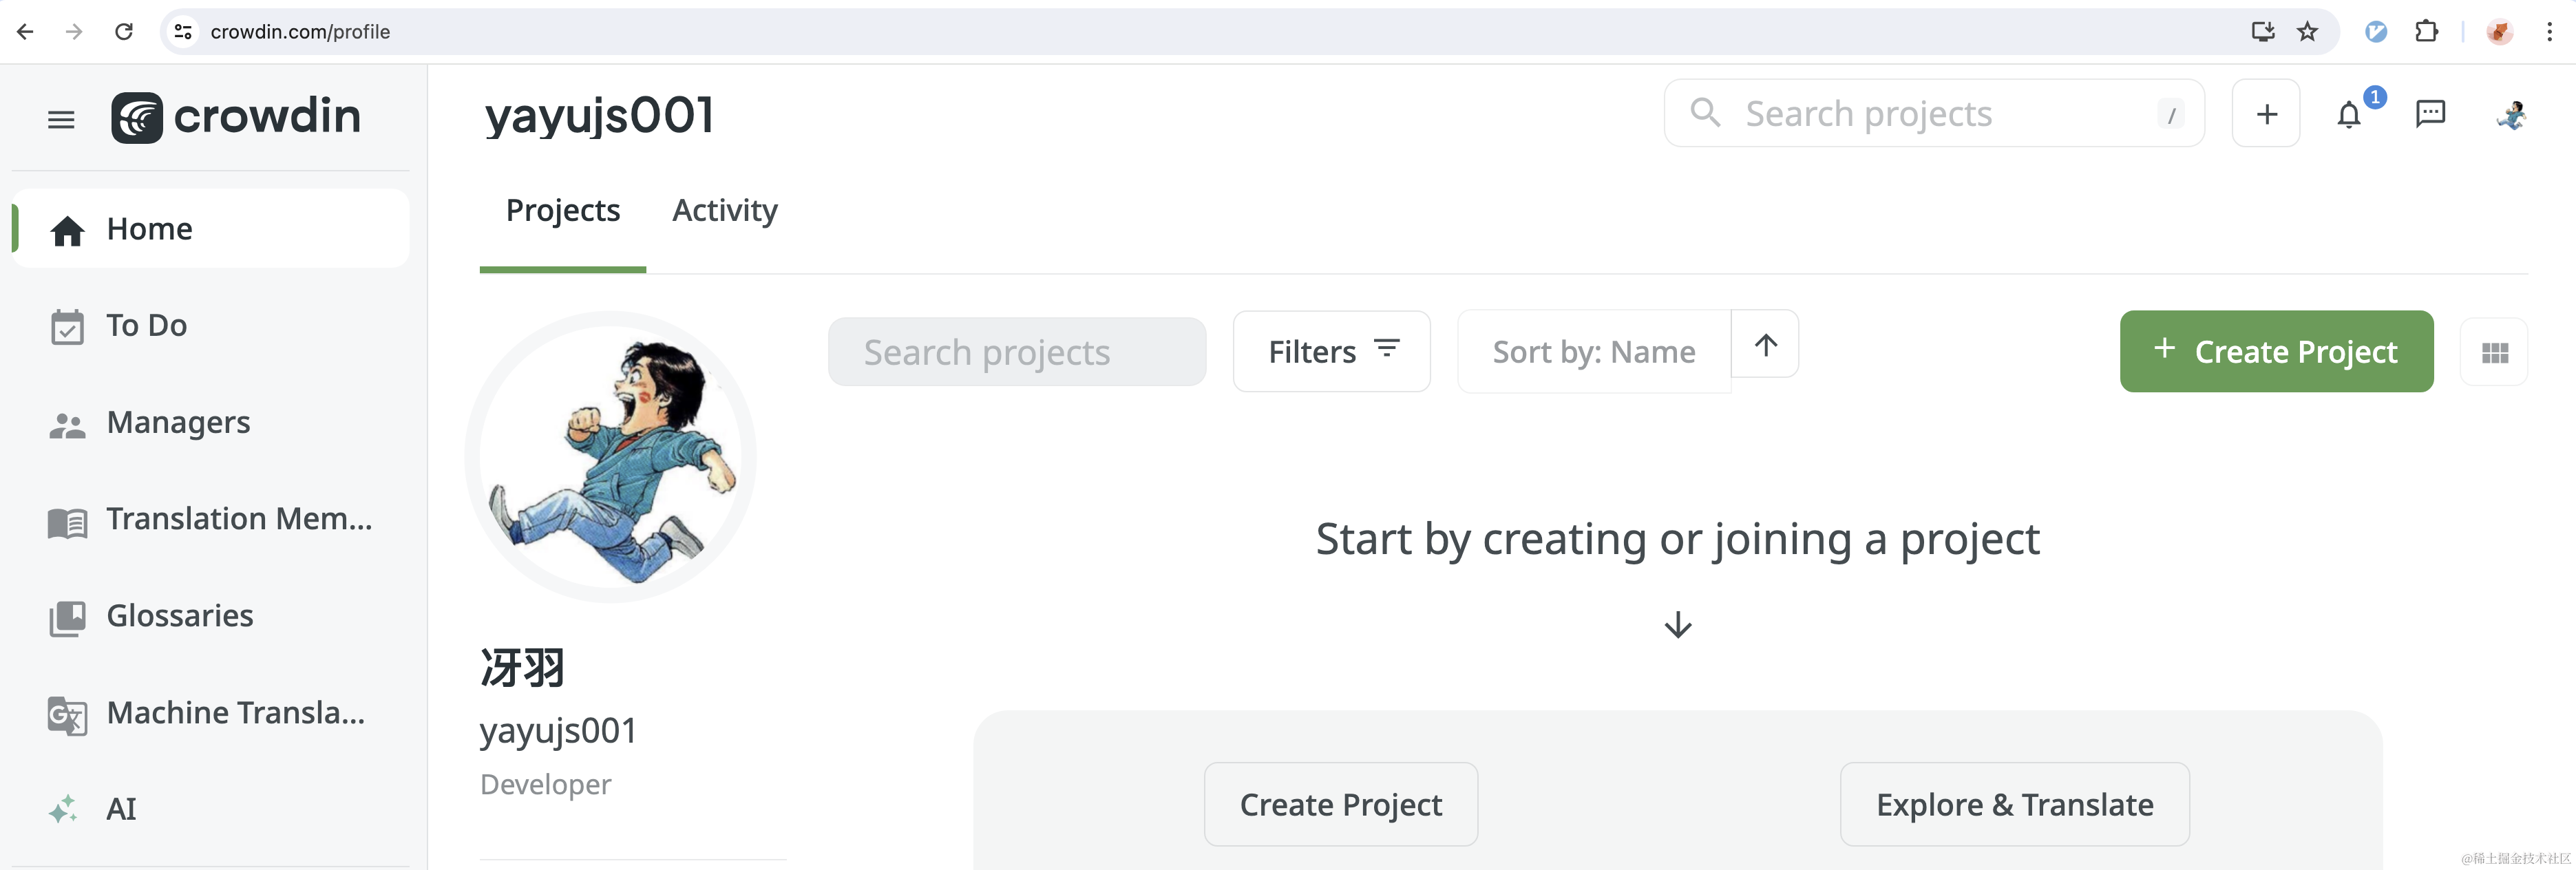
Task: Open user avatar menu in header
Action: click(x=2511, y=115)
